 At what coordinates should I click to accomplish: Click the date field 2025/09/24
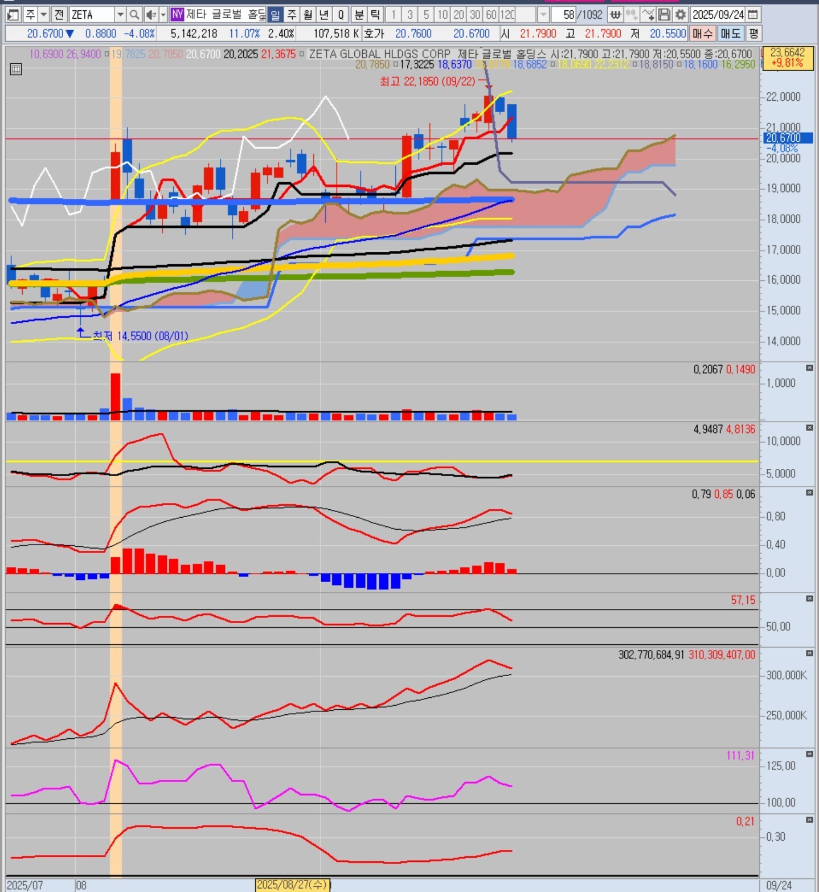coord(718,14)
